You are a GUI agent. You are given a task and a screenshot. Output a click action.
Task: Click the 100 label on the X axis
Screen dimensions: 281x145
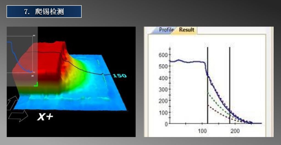tap(202, 131)
